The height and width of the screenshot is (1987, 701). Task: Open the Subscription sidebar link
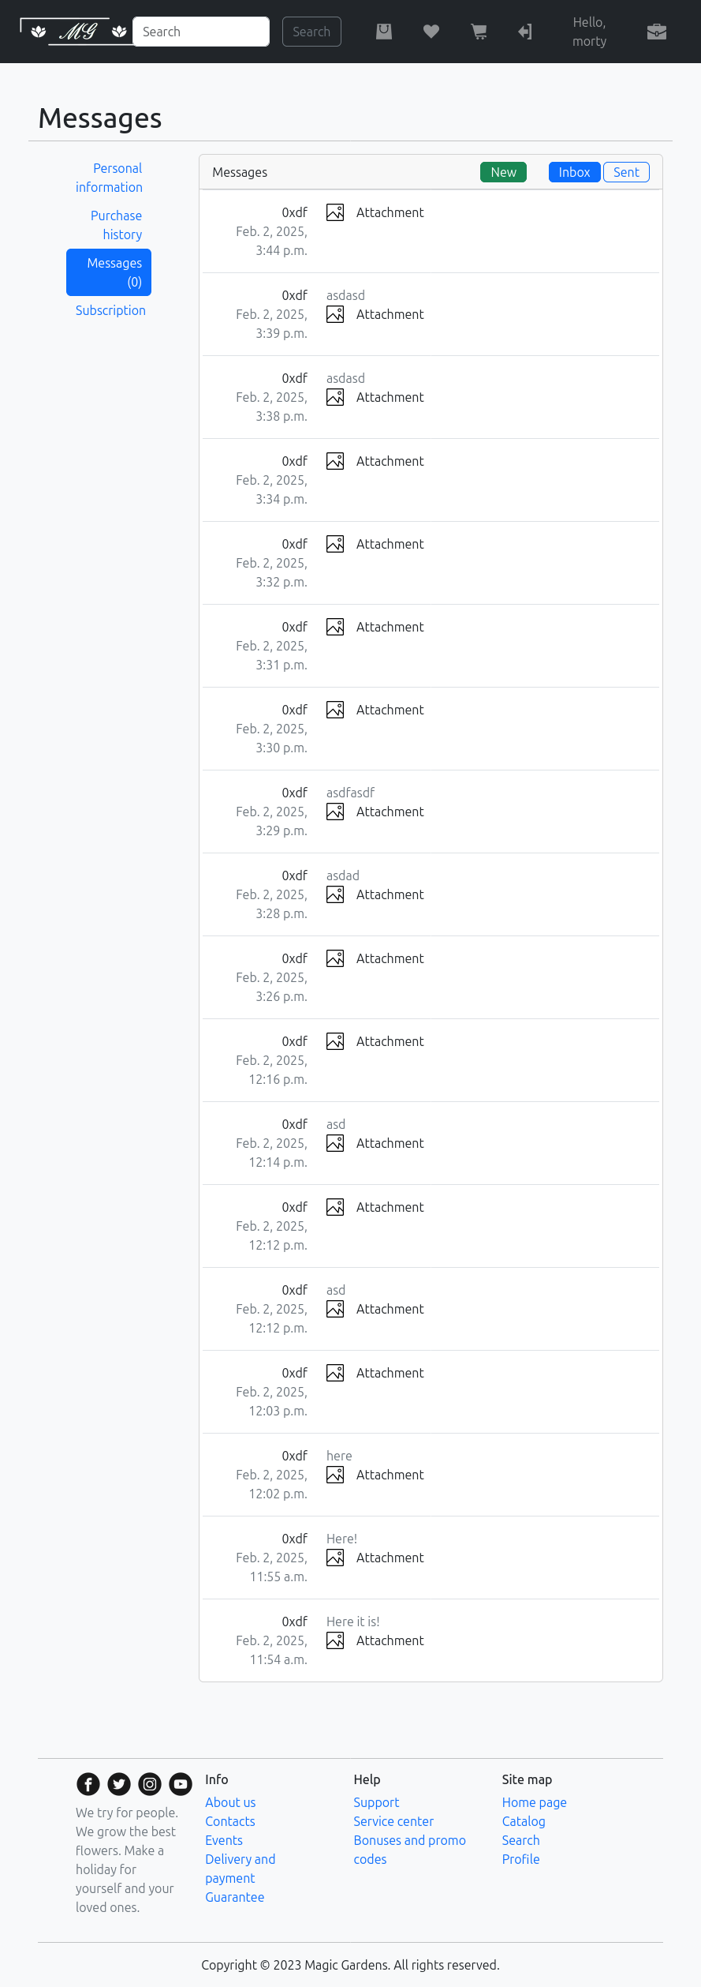(x=110, y=310)
